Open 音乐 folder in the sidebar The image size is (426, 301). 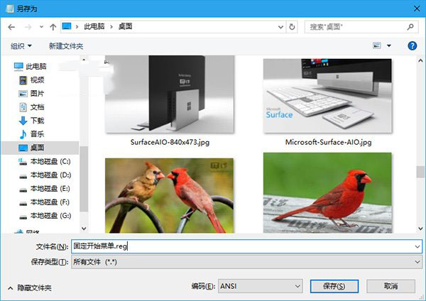37,134
